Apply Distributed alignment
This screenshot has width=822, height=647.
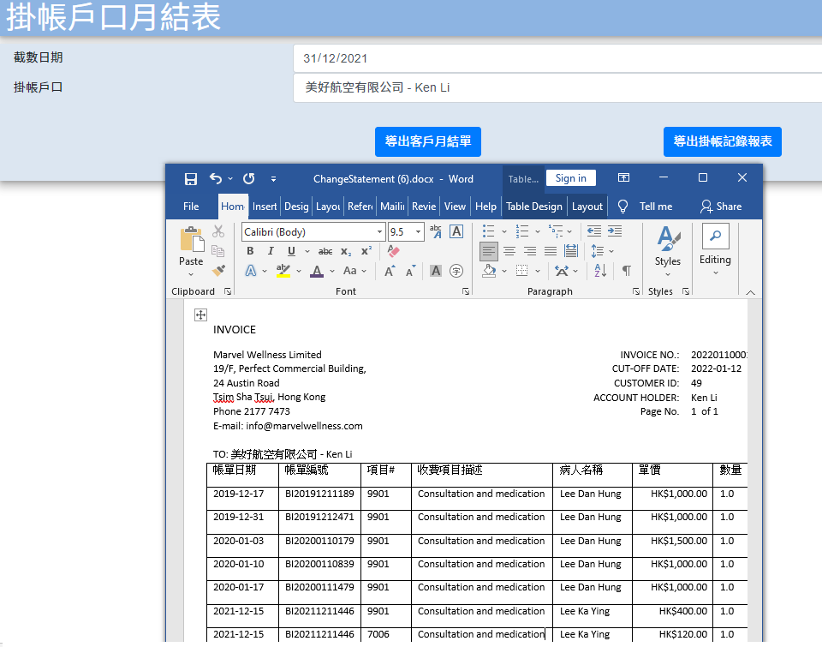[571, 251]
